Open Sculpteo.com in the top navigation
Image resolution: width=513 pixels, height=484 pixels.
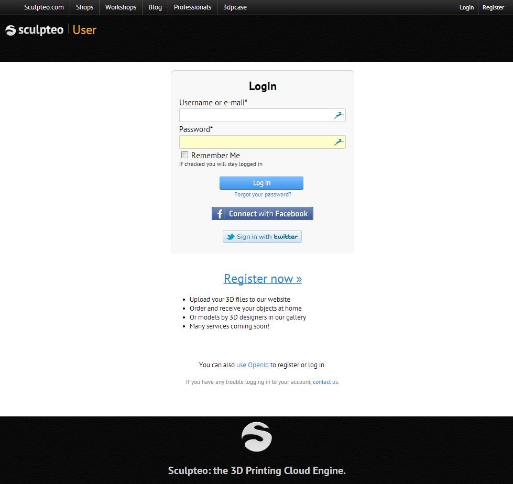pos(44,7)
